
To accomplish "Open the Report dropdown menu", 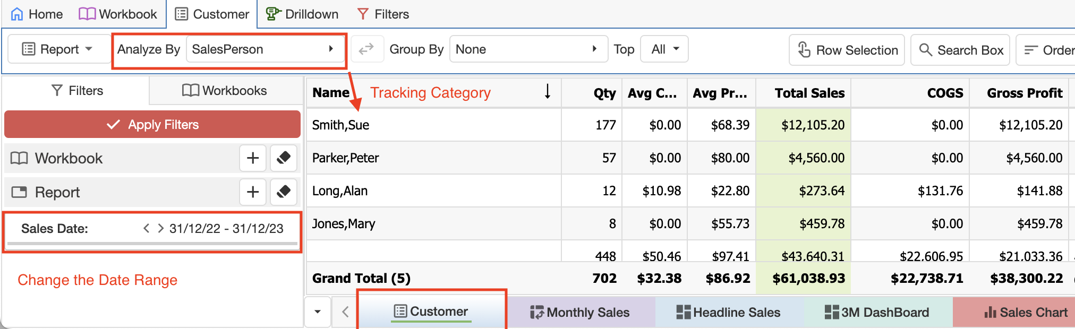I will 58,49.
